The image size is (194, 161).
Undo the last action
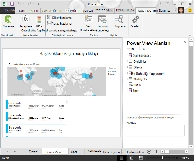[20, 4]
